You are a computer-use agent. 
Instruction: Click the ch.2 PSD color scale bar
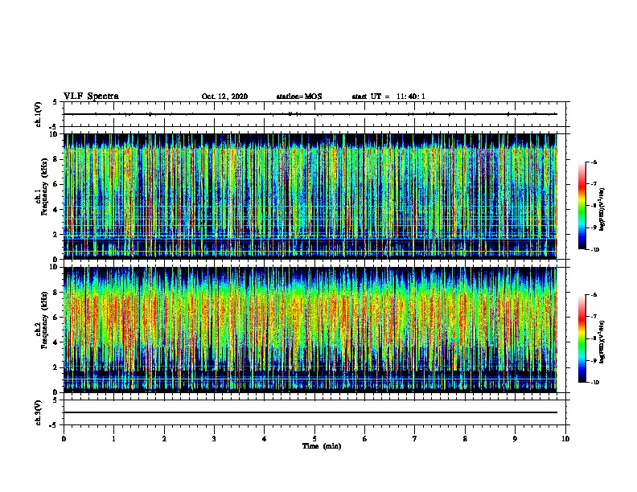click(582, 338)
